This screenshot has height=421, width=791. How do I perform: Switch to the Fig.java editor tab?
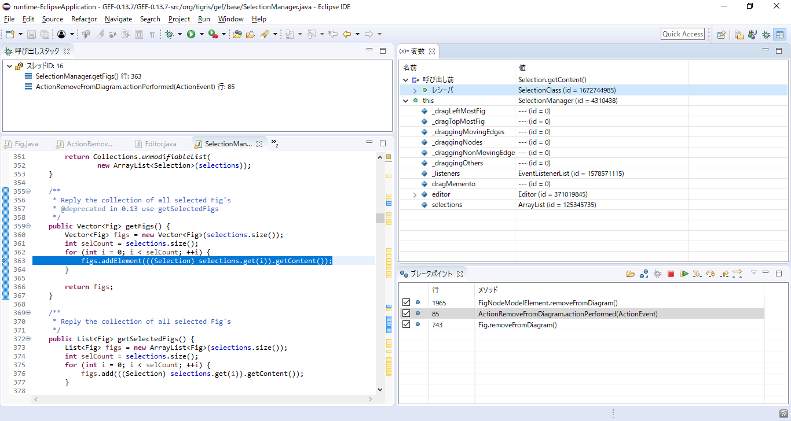coord(21,143)
